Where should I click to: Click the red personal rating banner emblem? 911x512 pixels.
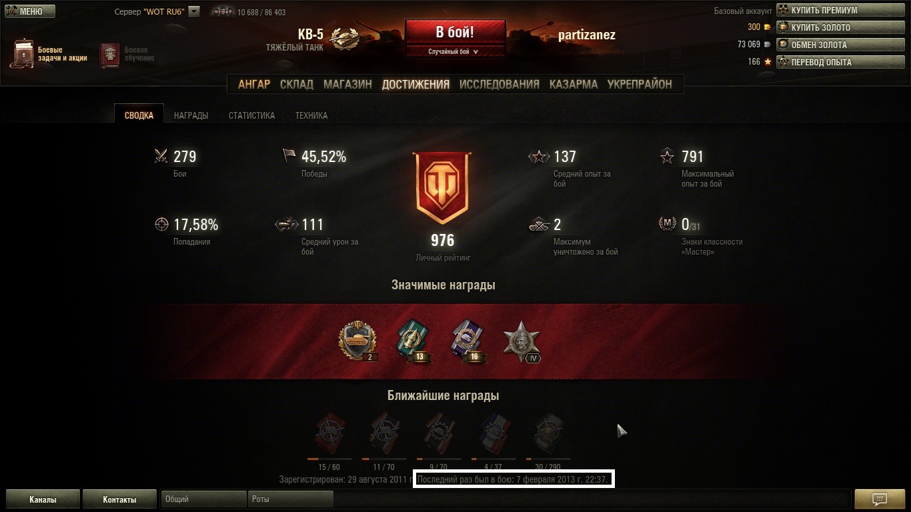(441, 189)
